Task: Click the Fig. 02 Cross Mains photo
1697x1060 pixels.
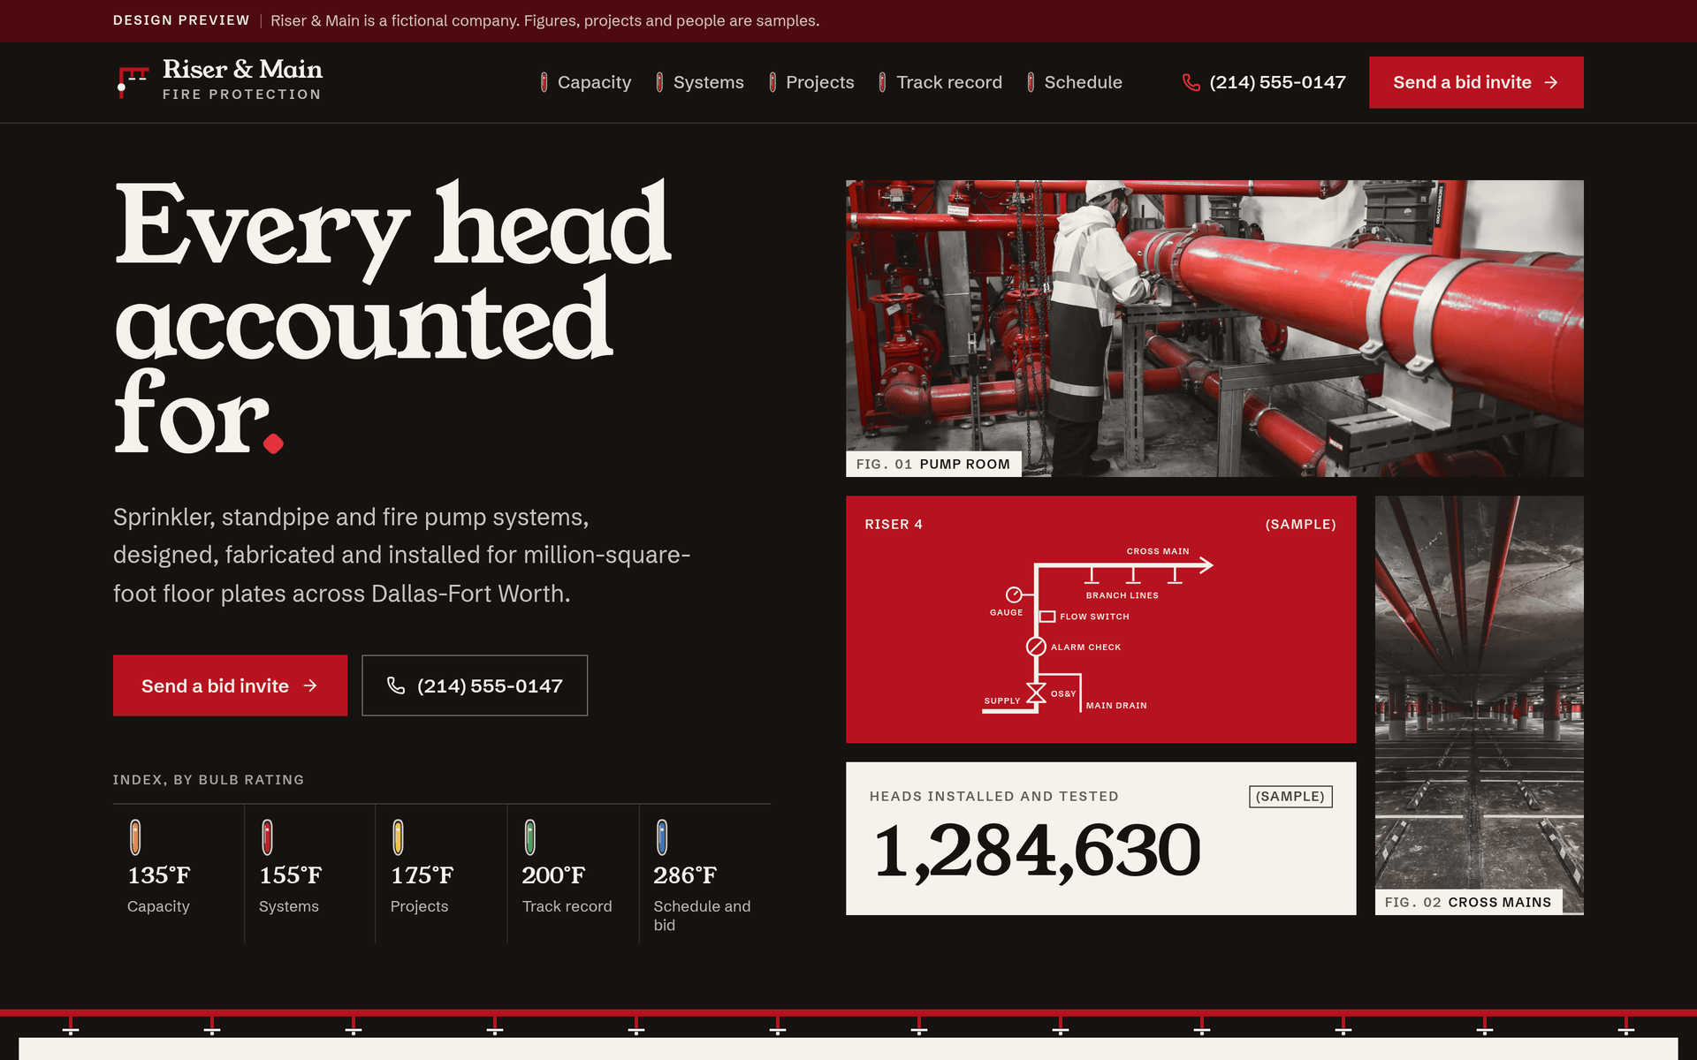Action: tap(1480, 705)
